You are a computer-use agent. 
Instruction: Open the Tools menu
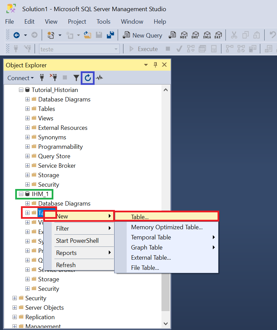tap(103, 21)
